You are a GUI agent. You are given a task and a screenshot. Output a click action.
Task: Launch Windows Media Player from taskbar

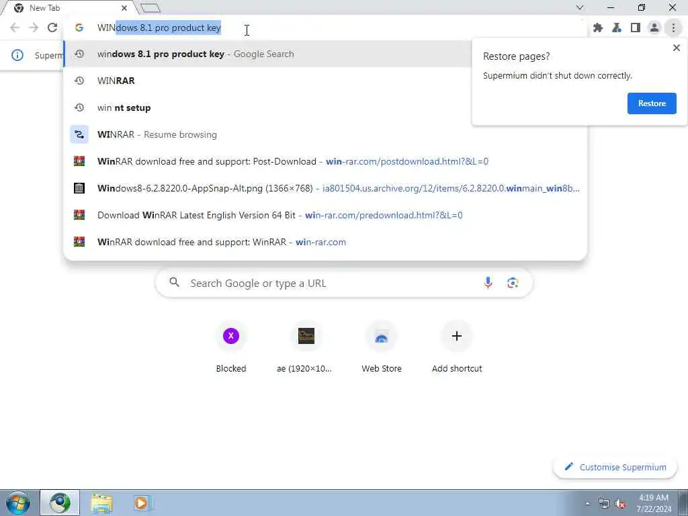[142, 503]
